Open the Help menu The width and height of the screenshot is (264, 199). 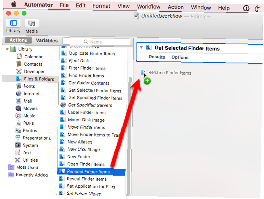click(224, 8)
